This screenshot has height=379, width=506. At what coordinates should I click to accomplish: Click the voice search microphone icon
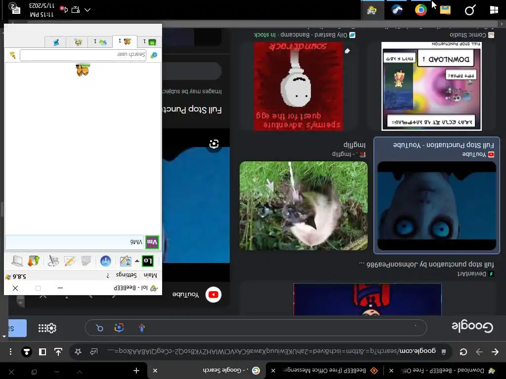tap(142, 328)
